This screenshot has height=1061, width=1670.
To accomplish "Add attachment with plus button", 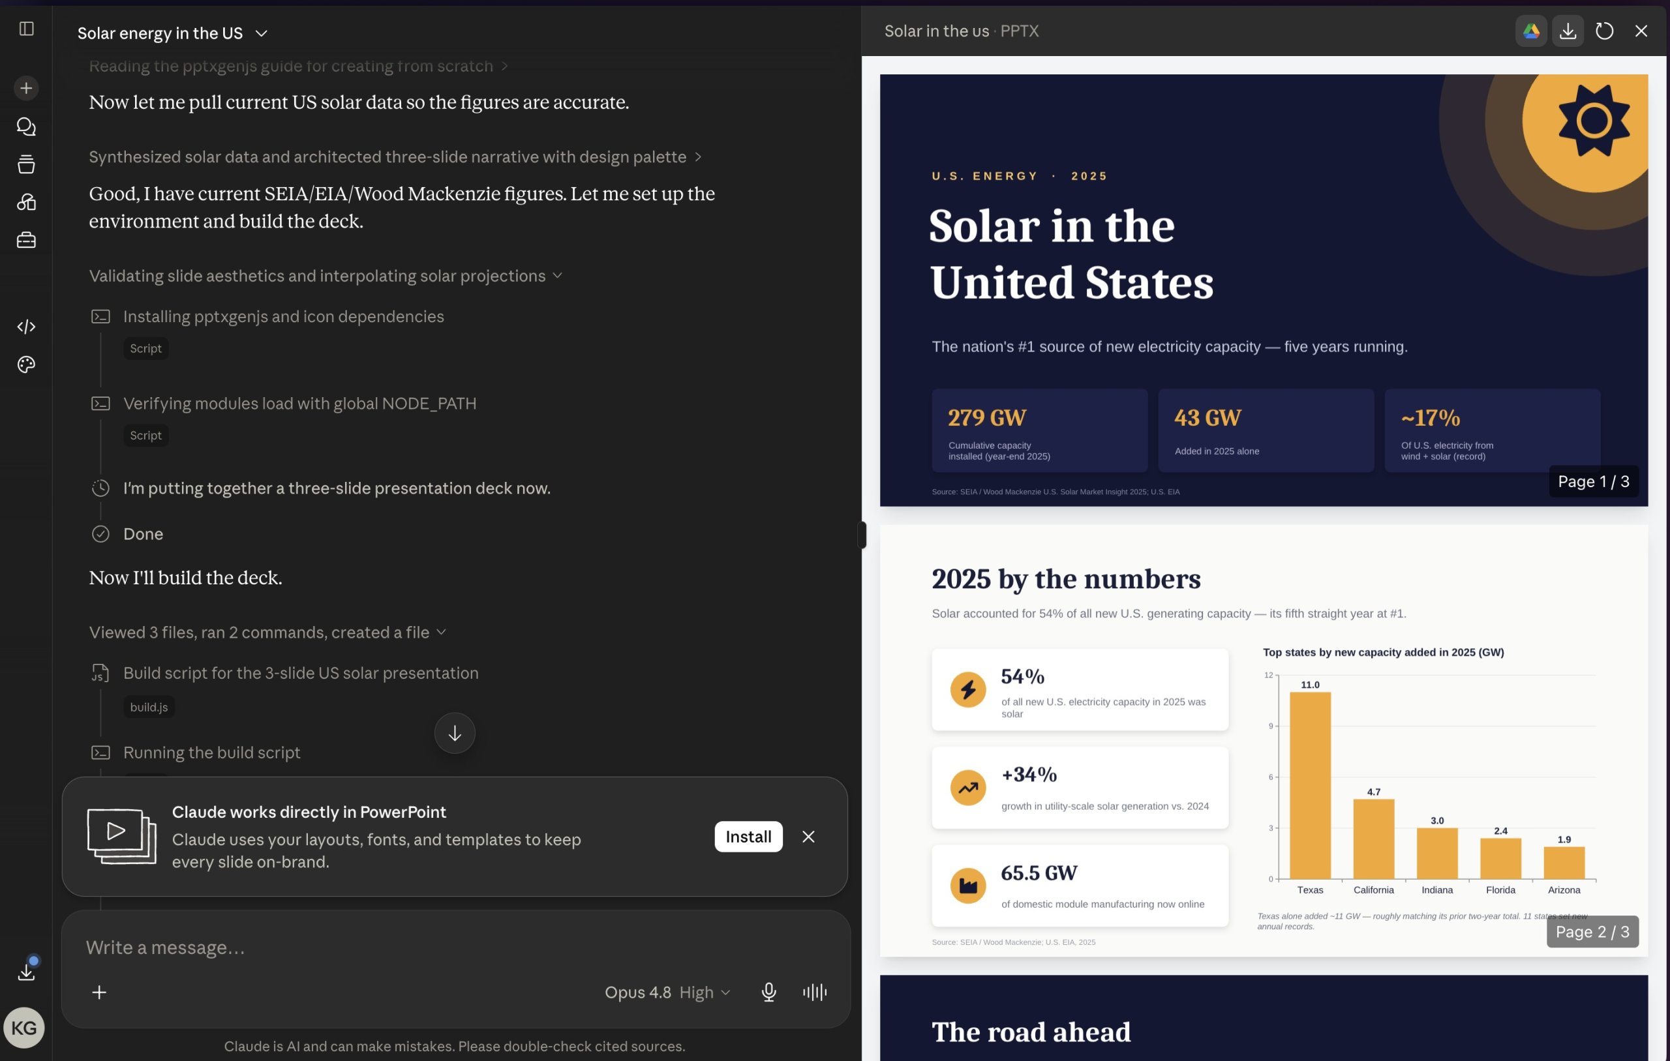I will [x=99, y=993].
